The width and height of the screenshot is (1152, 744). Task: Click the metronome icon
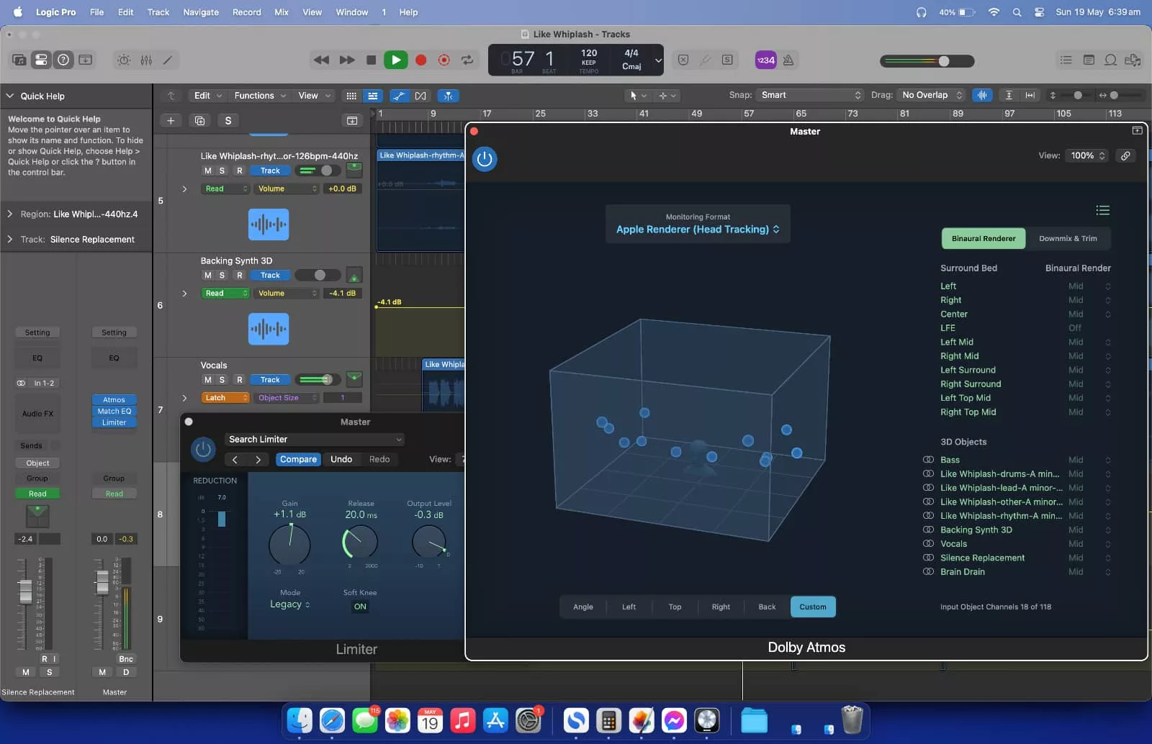click(788, 60)
